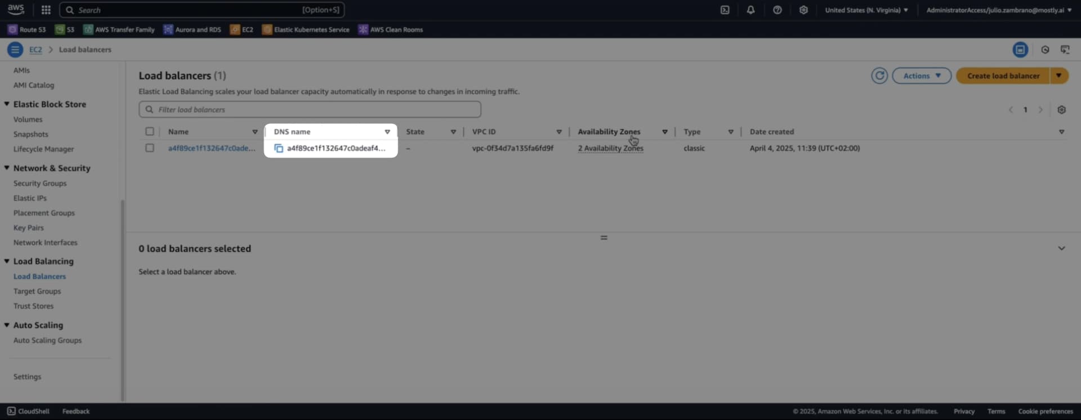This screenshot has height=420, width=1081.
Task: Open S3 shortcut in favorites bar
Action: click(65, 30)
